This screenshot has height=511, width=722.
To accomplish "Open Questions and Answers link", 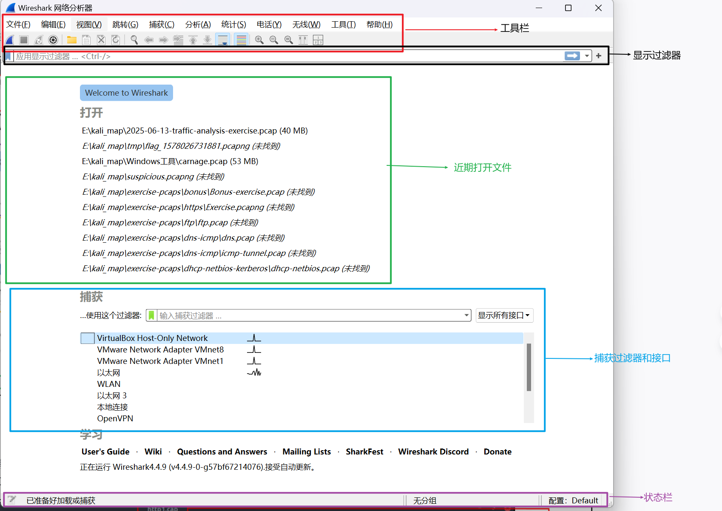I will (x=222, y=451).
